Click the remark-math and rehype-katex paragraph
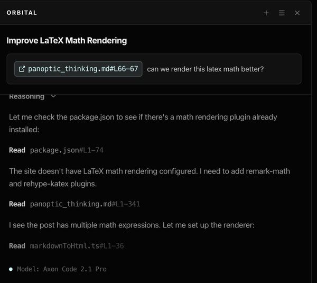 point(149,177)
